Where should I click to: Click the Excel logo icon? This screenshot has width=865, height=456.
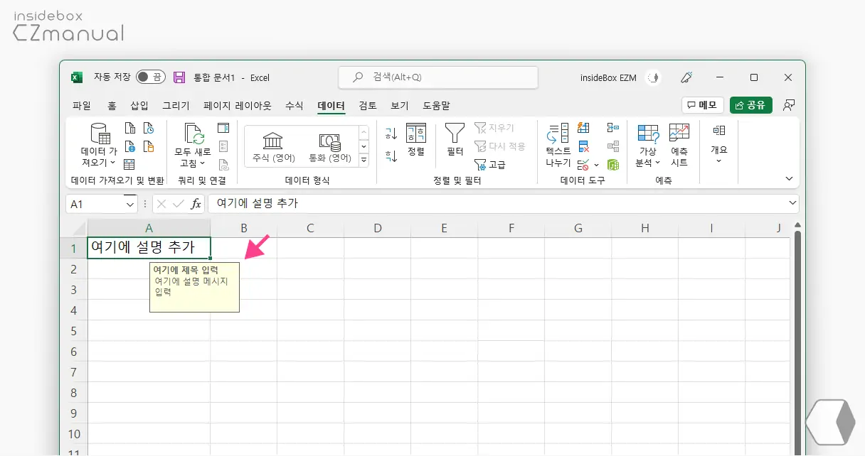(76, 77)
